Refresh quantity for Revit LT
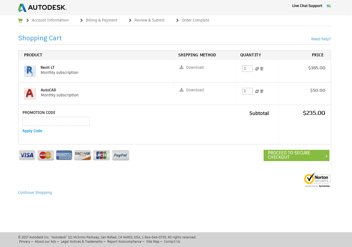The image size is (352, 247). 257,69
